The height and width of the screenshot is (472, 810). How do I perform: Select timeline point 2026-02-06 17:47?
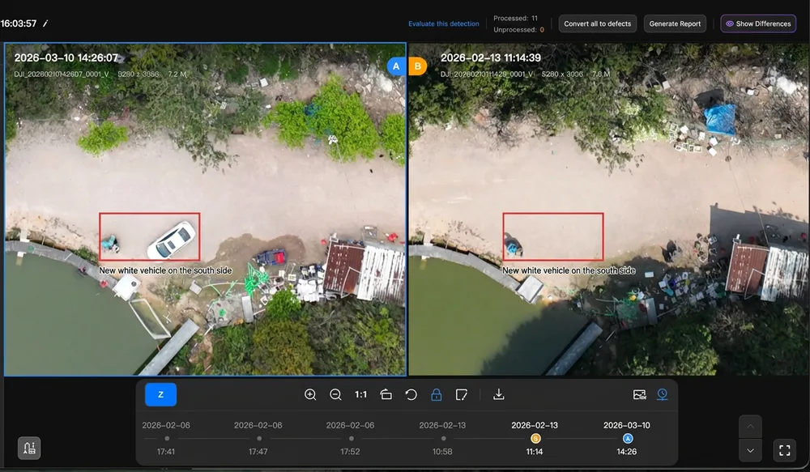coord(259,439)
